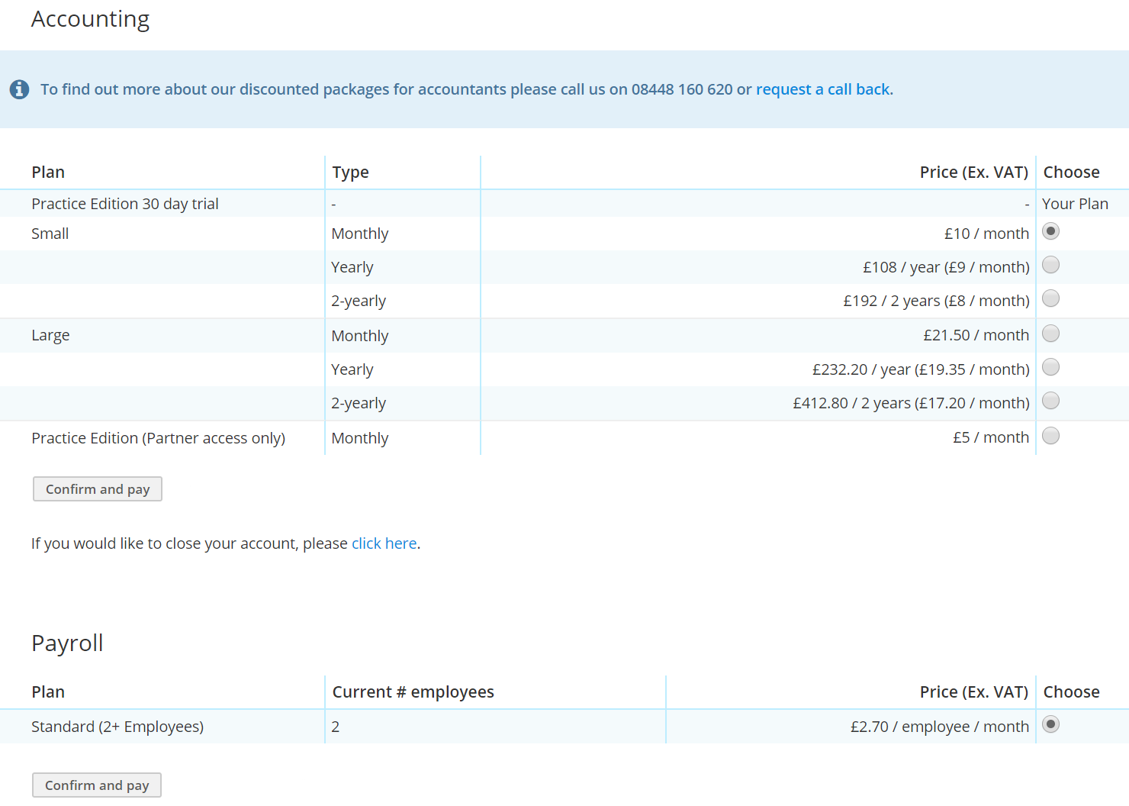Click the 'Practice Edition 30 day trial' plan name
Image resolution: width=1129 pixels, height=806 pixels.
pyautogui.click(x=125, y=204)
